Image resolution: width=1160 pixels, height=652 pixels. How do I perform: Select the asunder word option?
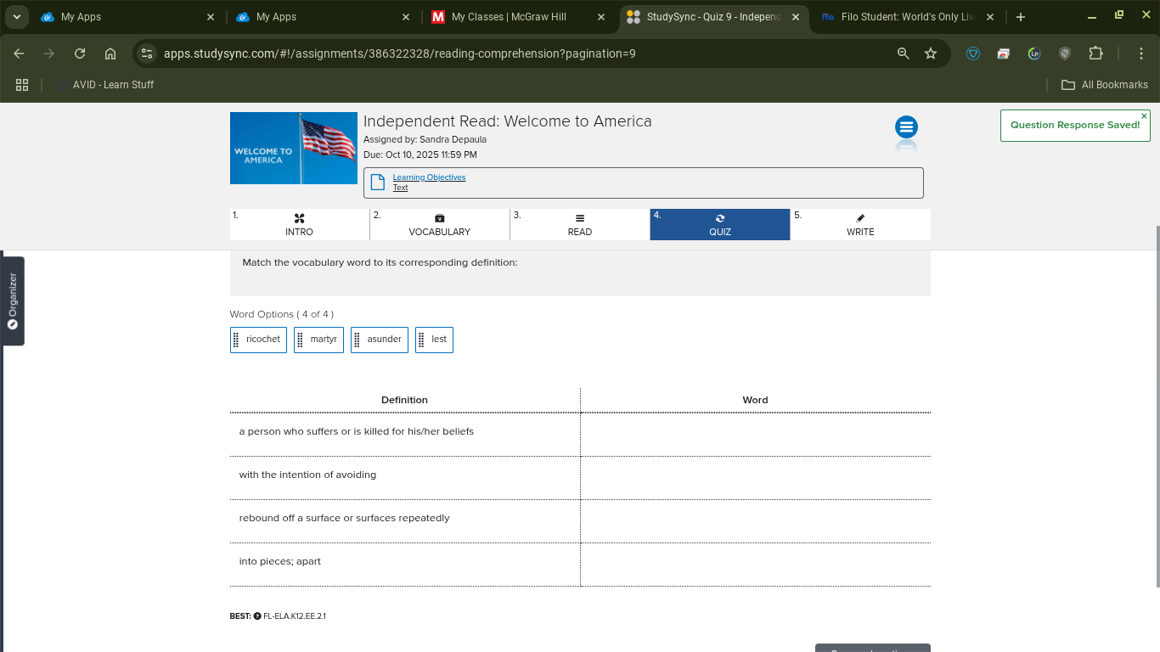click(x=380, y=340)
